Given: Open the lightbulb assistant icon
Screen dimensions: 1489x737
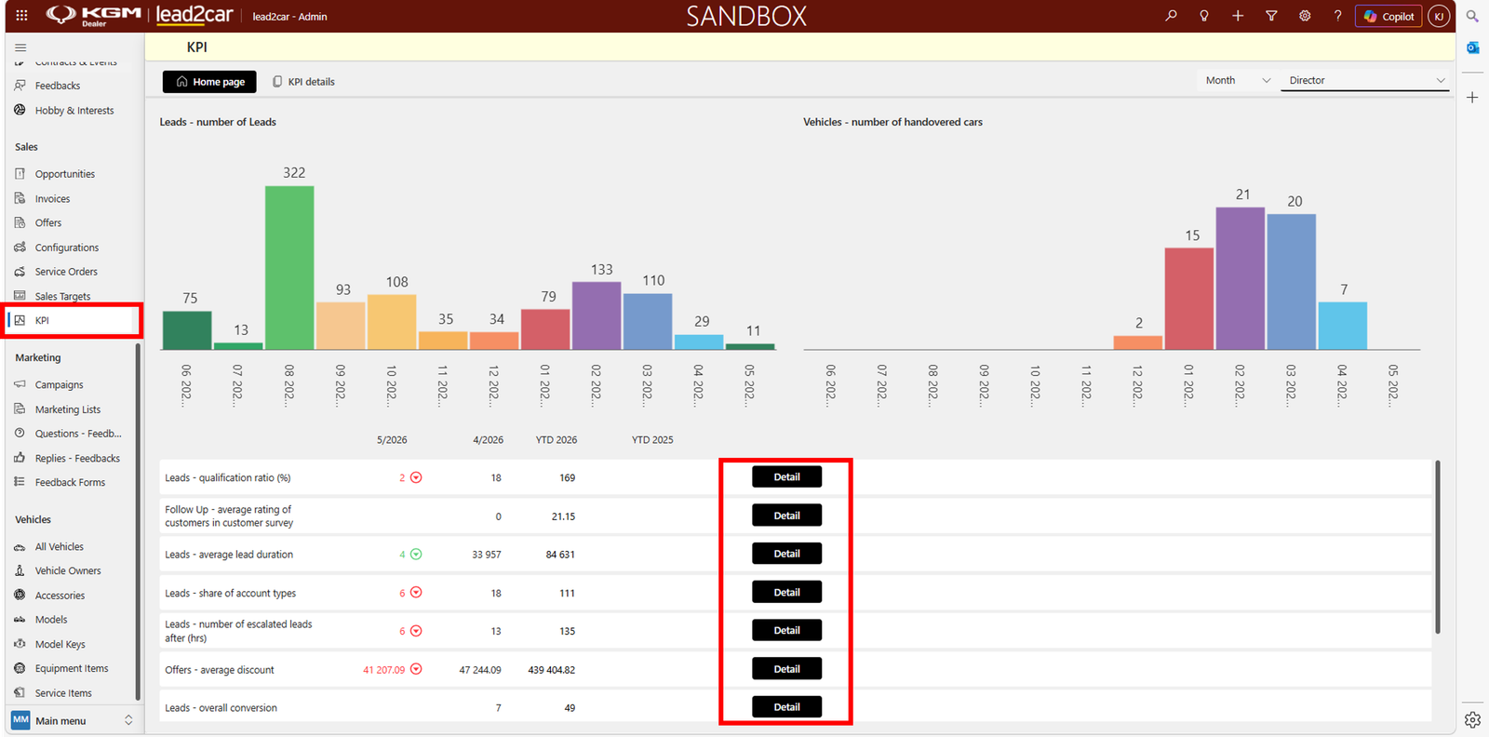Looking at the screenshot, I should coord(1204,16).
